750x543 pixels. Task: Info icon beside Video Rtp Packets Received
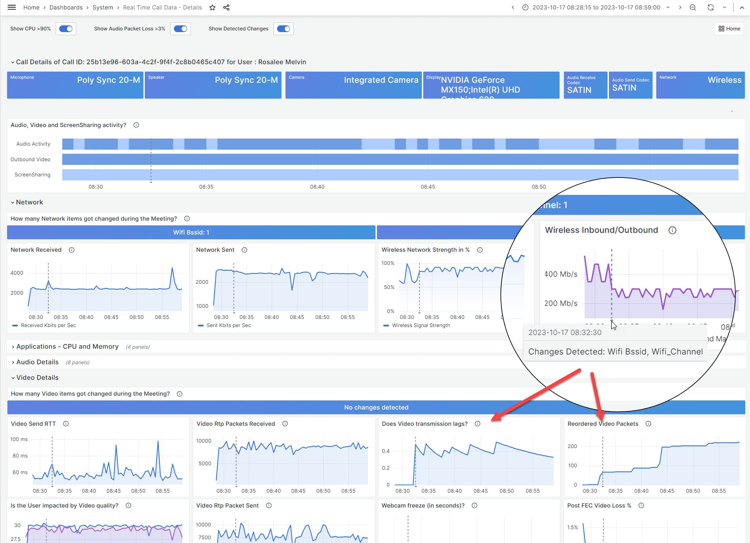tap(285, 424)
